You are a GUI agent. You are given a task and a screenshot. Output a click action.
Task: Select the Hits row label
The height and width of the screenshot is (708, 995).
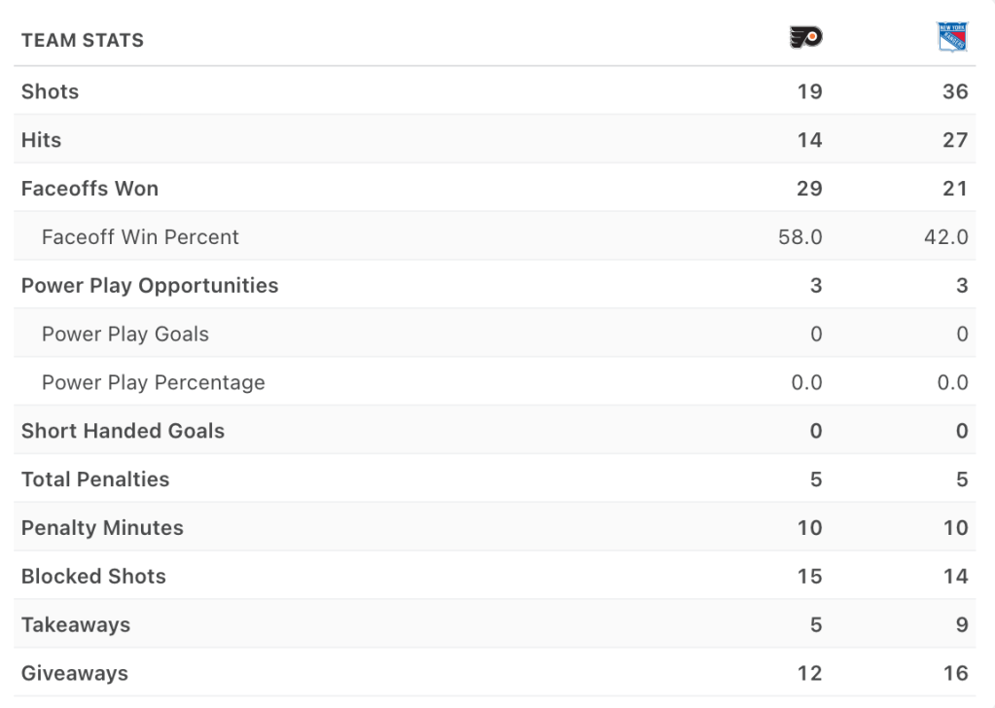click(x=42, y=140)
